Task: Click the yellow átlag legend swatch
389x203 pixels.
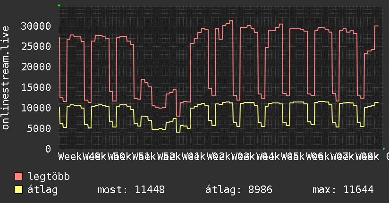Action: click(x=18, y=190)
